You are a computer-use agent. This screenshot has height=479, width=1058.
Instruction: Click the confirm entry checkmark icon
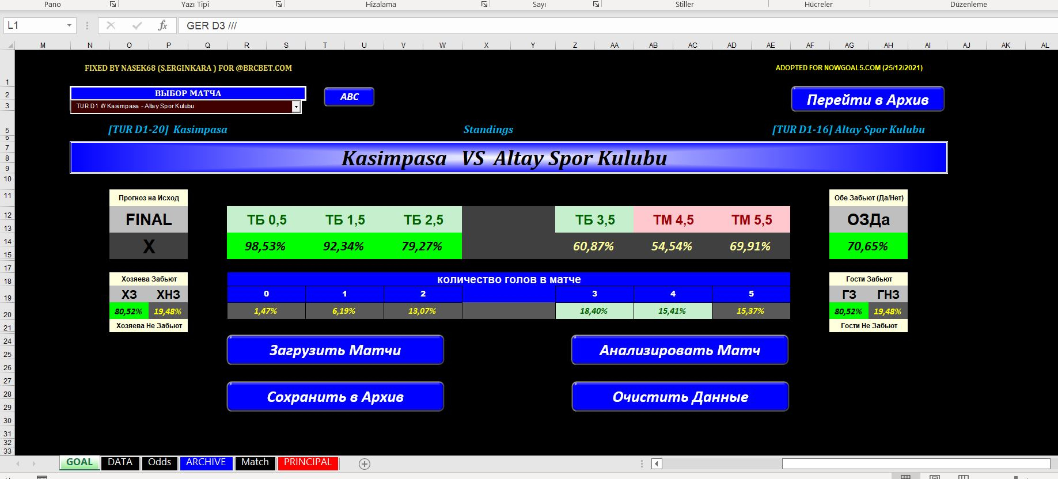[136, 25]
